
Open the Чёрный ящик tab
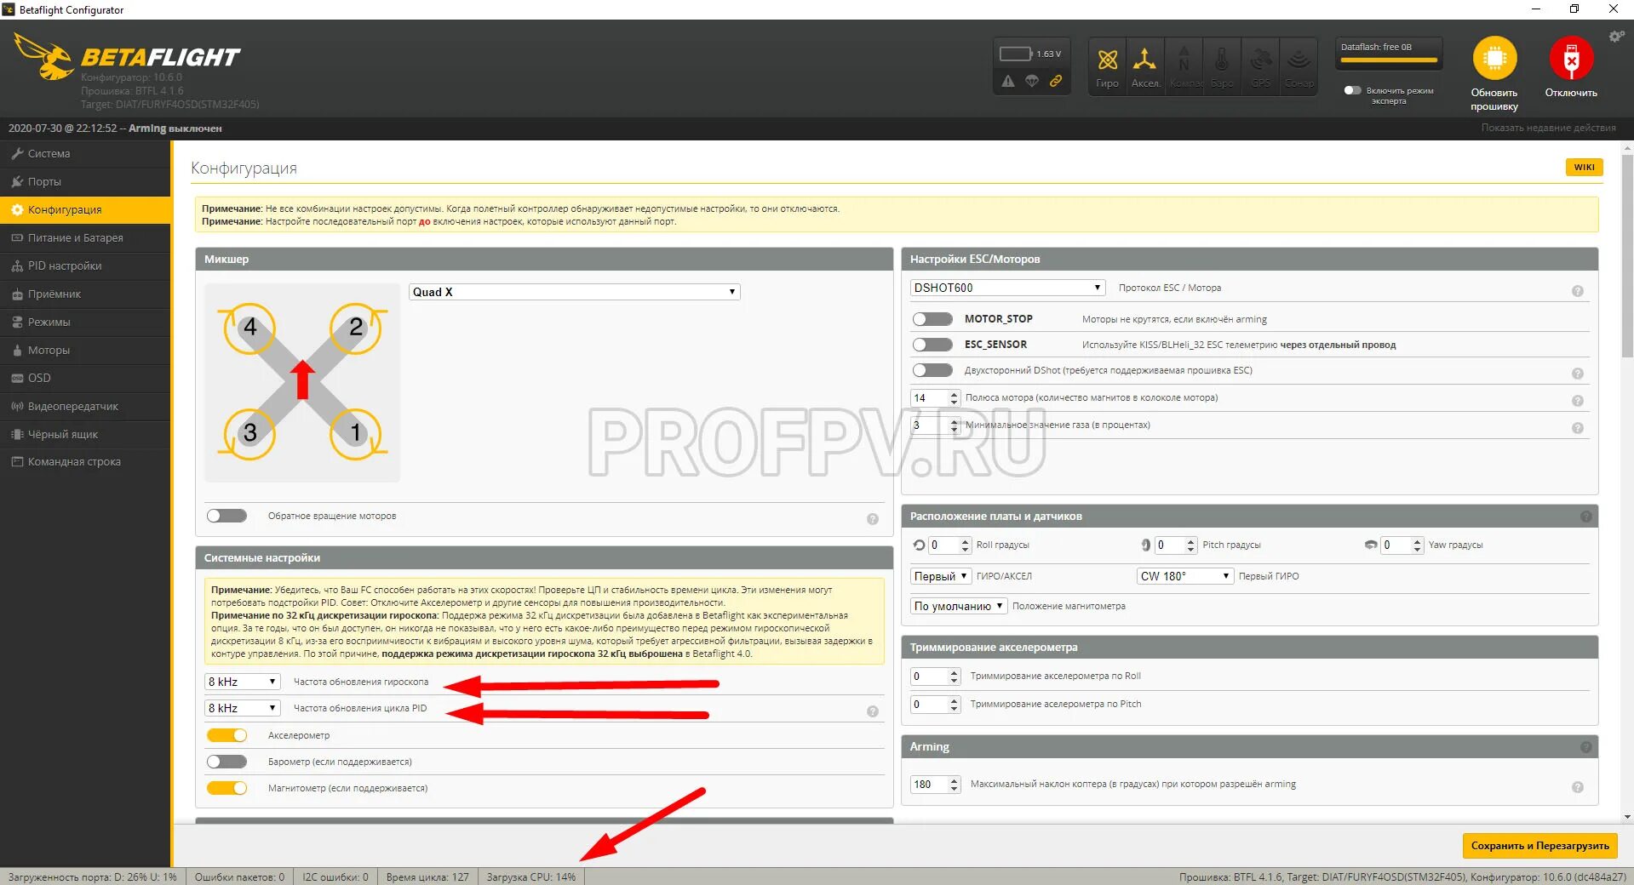tap(85, 435)
